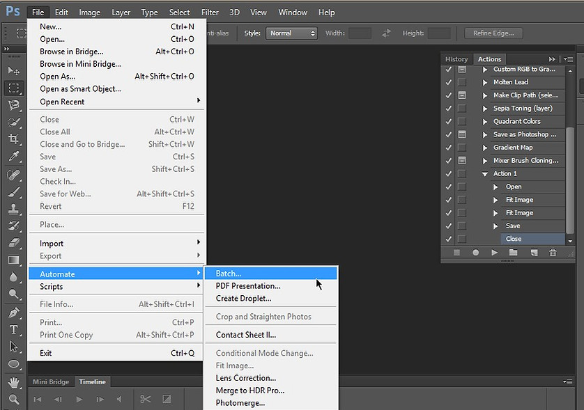The image size is (584, 410).
Task: Toggle the checkmark for Quadrant Colors action
Action: [449, 121]
